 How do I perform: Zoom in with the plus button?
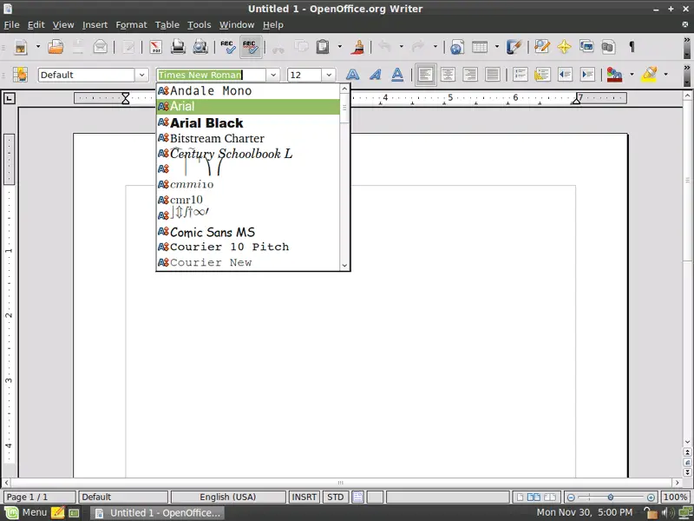(651, 498)
